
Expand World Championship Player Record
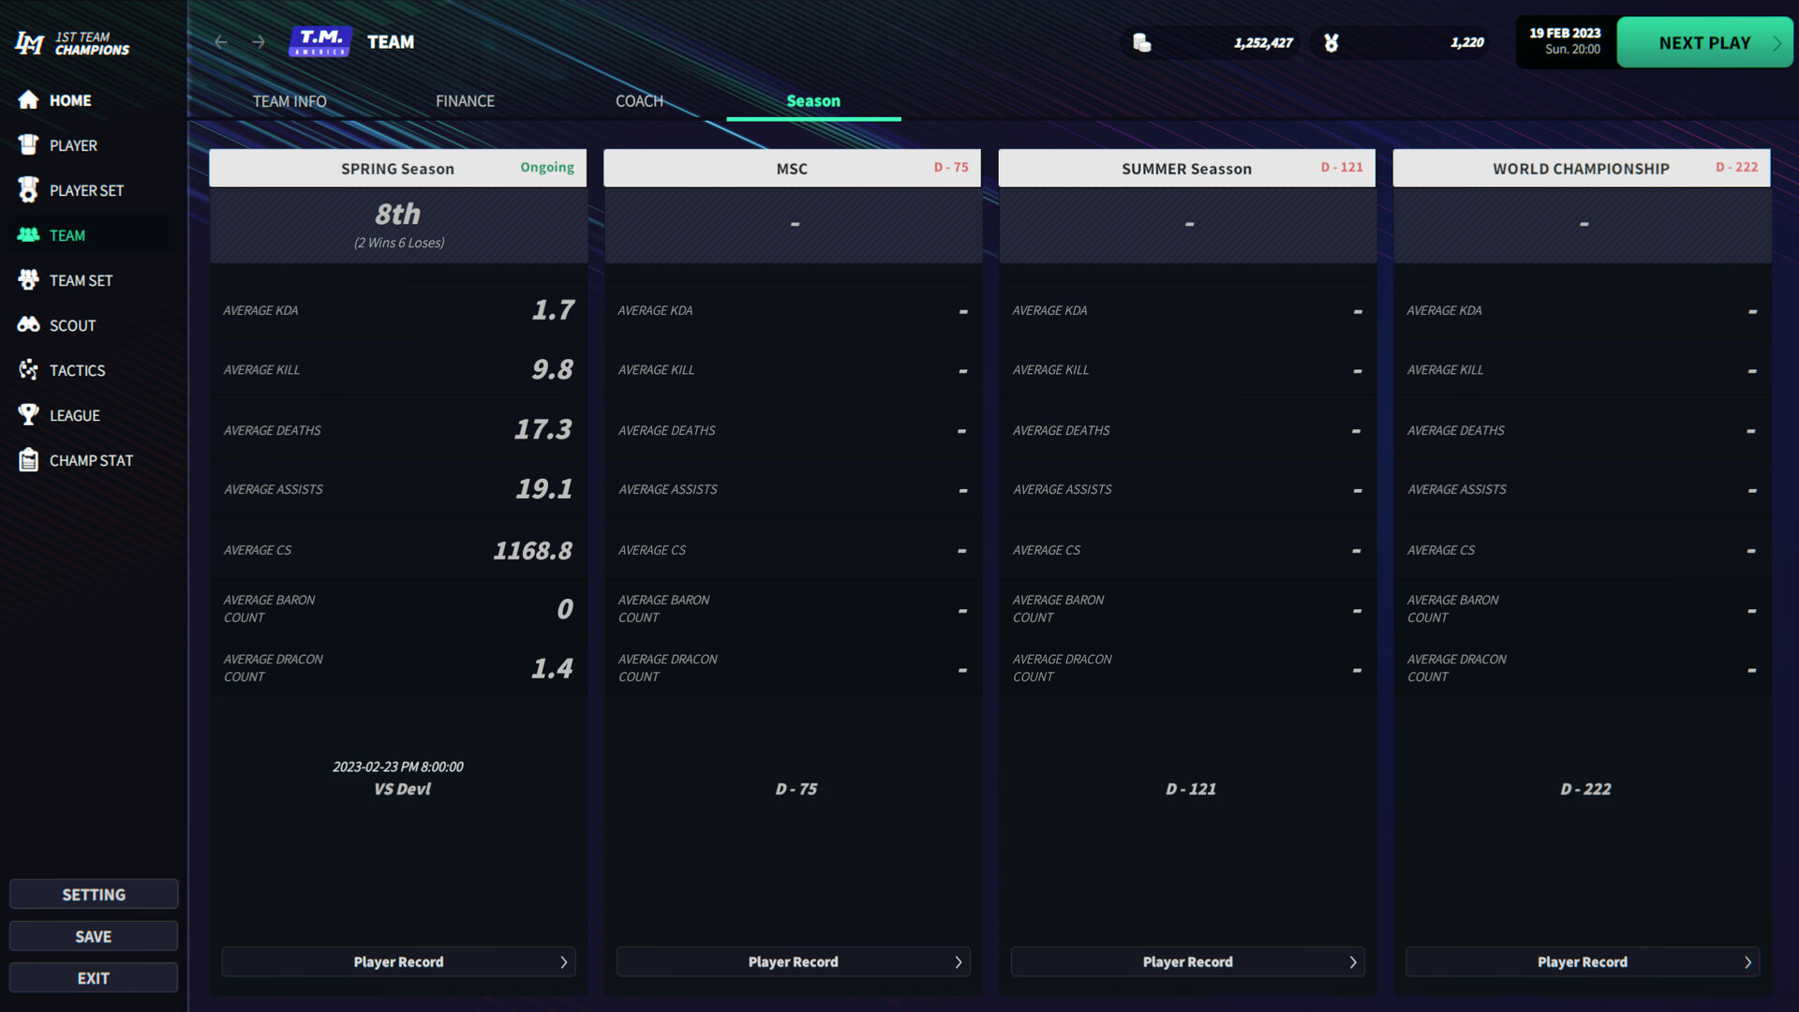click(x=1582, y=962)
